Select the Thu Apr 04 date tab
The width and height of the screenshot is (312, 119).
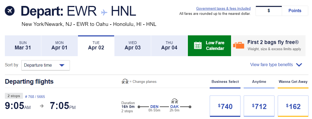click(x=169, y=46)
